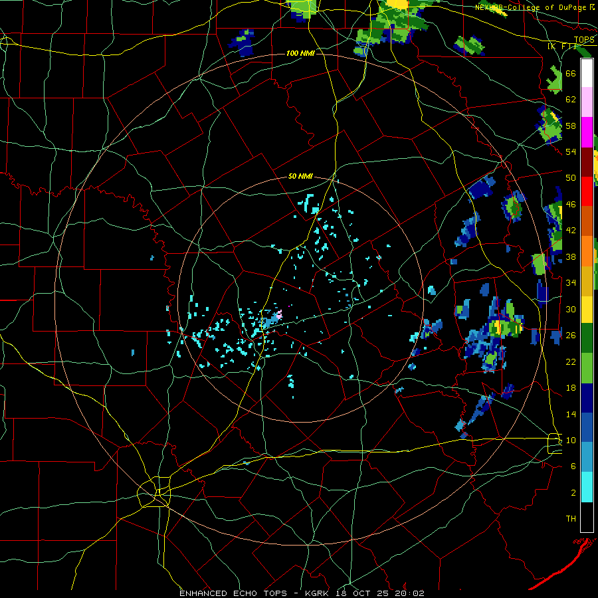Click legend value "66"

[571, 73]
